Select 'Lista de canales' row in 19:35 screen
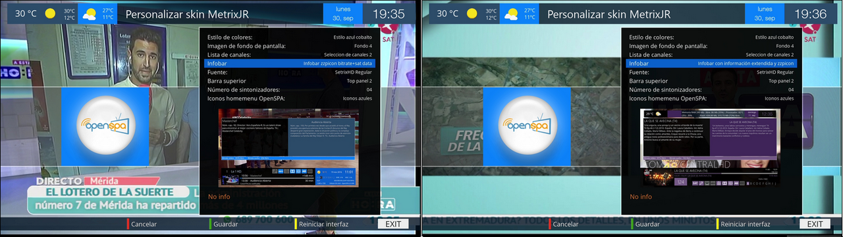 (290, 54)
